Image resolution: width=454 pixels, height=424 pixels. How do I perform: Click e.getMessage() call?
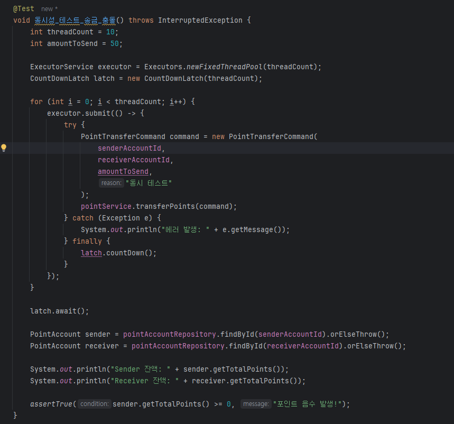click(x=252, y=229)
